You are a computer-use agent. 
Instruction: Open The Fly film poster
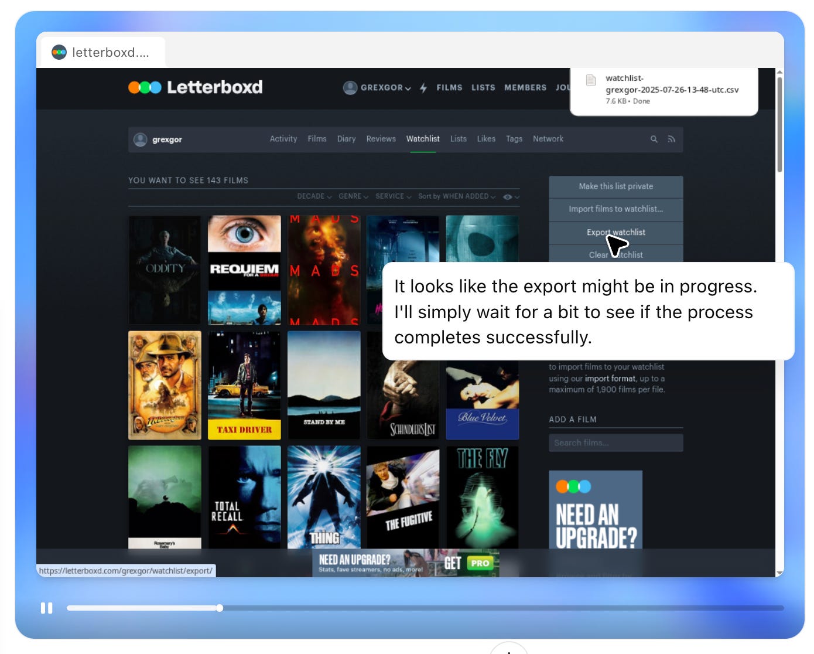click(483, 497)
